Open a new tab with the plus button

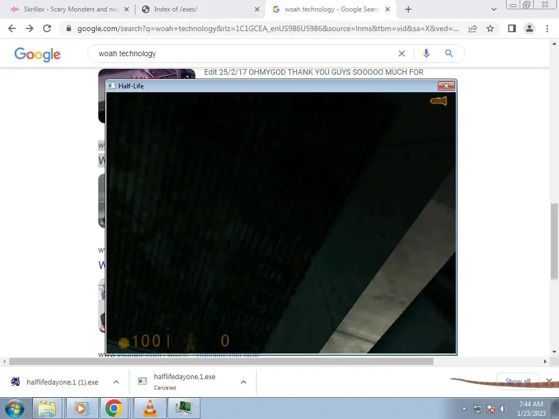tap(408, 9)
